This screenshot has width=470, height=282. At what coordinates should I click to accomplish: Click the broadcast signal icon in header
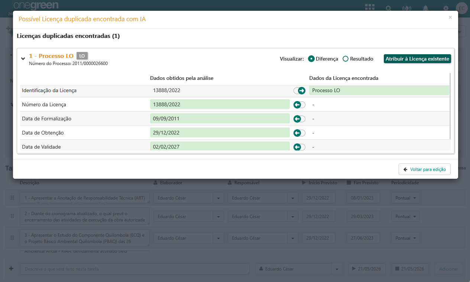point(407,8)
